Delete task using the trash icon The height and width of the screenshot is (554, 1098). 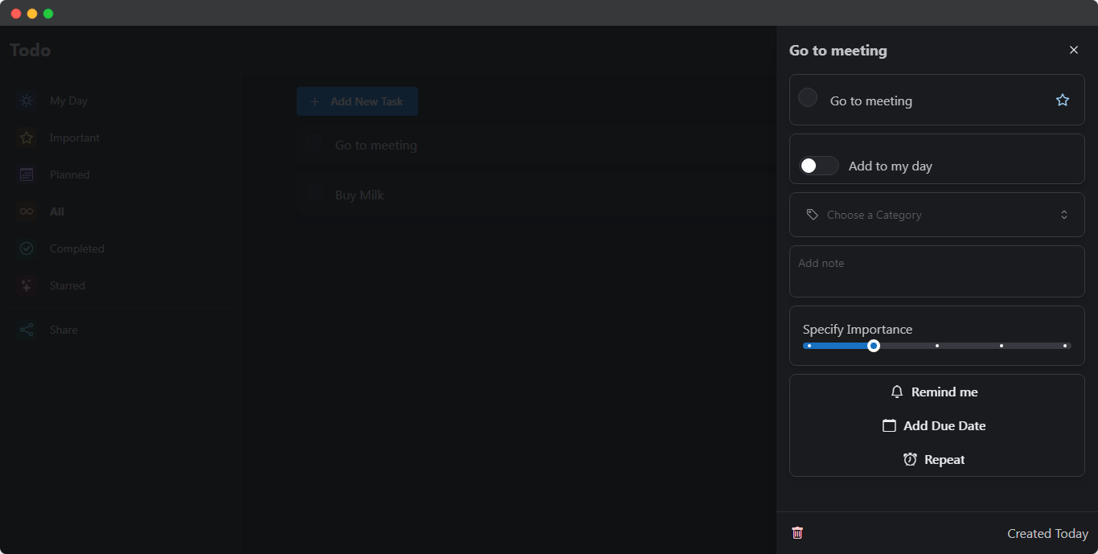797,532
